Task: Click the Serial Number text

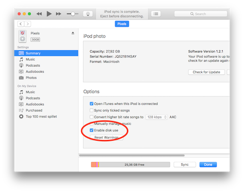Action: pos(113,57)
